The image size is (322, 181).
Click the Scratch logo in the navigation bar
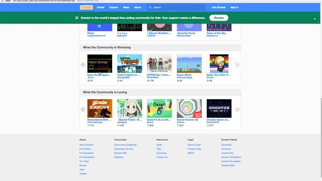[86, 8]
